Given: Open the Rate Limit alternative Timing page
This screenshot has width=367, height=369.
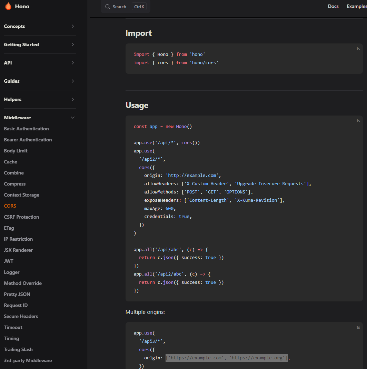Looking at the screenshot, I should [11, 338].
